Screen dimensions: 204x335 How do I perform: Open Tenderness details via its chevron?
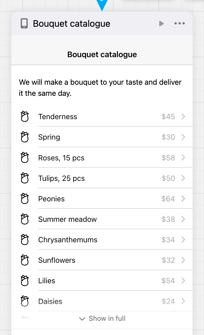(183, 116)
